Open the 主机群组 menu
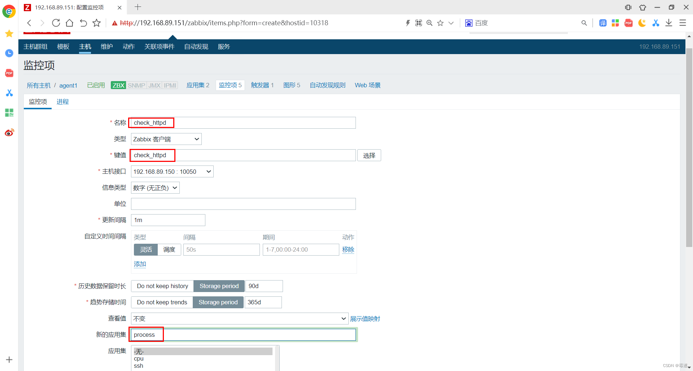The width and height of the screenshot is (693, 371). click(x=35, y=47)
